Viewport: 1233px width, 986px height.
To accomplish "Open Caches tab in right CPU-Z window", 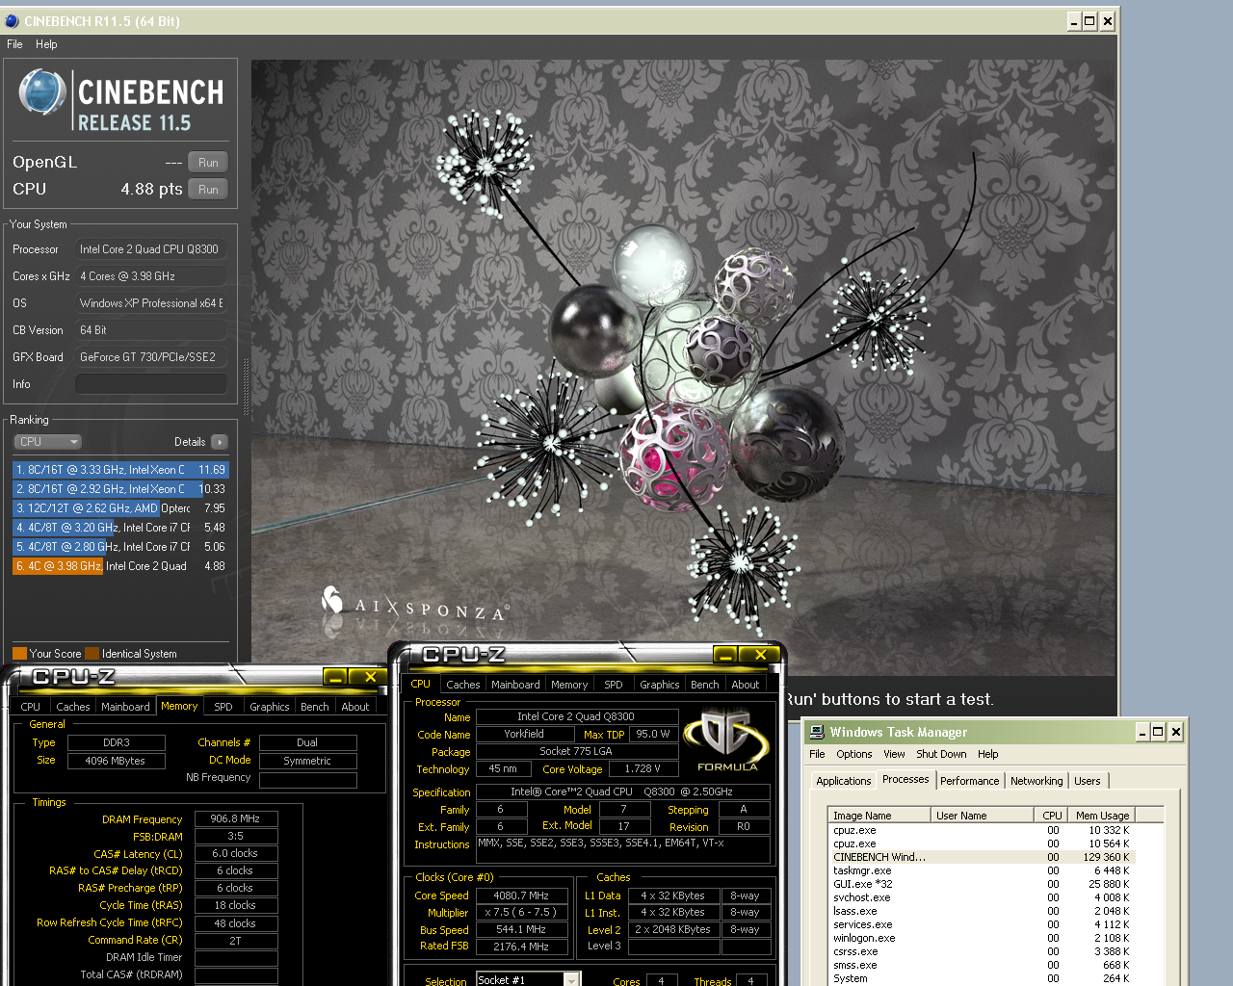I will tap(462, 685).
